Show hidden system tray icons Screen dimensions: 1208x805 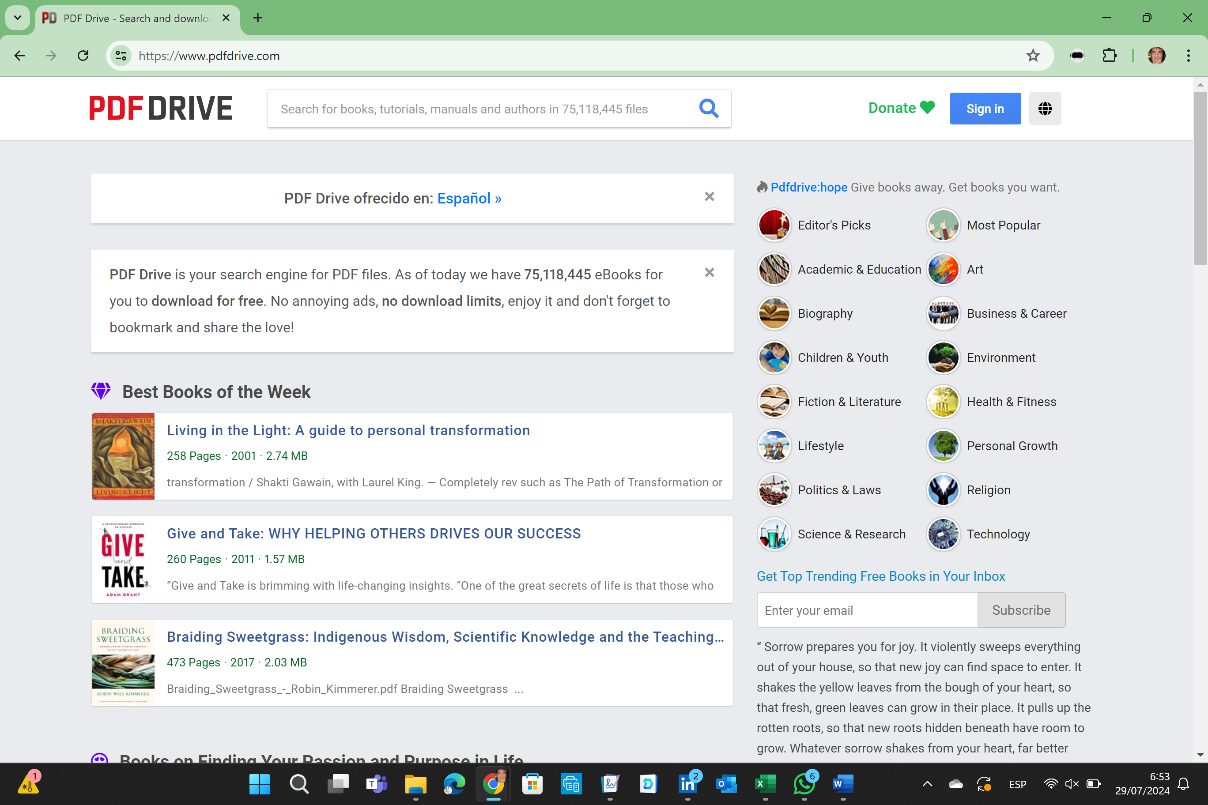click(927, 783)
